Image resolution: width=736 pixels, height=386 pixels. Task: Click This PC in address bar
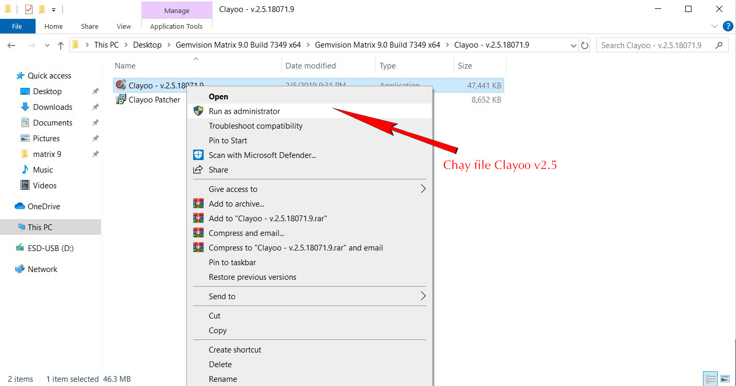[106, 45]
